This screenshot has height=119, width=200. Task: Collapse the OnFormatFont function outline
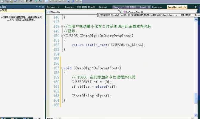[62, 68]
